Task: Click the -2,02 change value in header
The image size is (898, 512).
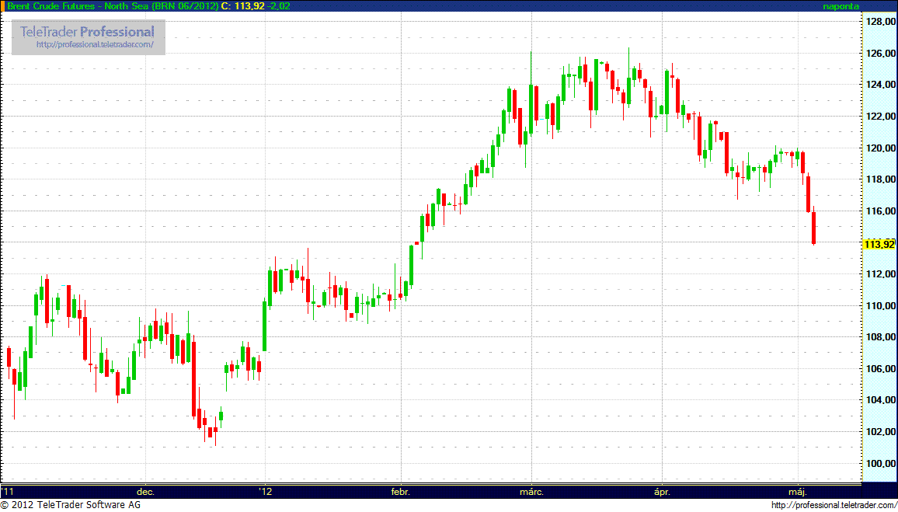Action: click(278, 5)
